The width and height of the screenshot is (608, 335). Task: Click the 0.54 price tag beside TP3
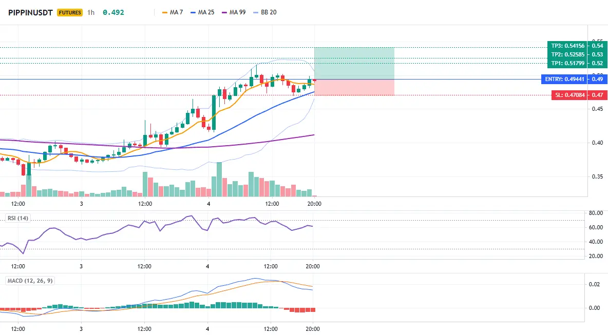tap(597, 46)
